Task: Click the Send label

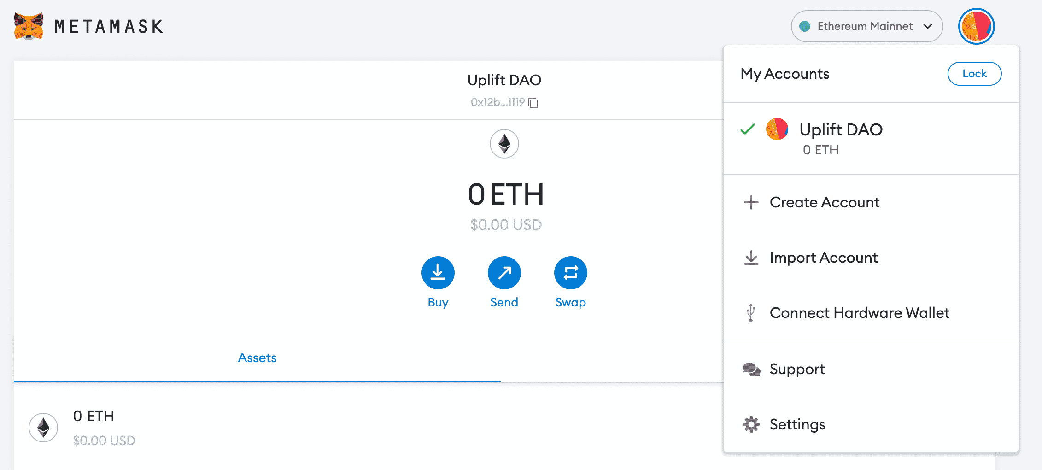Action: [504, 302]
